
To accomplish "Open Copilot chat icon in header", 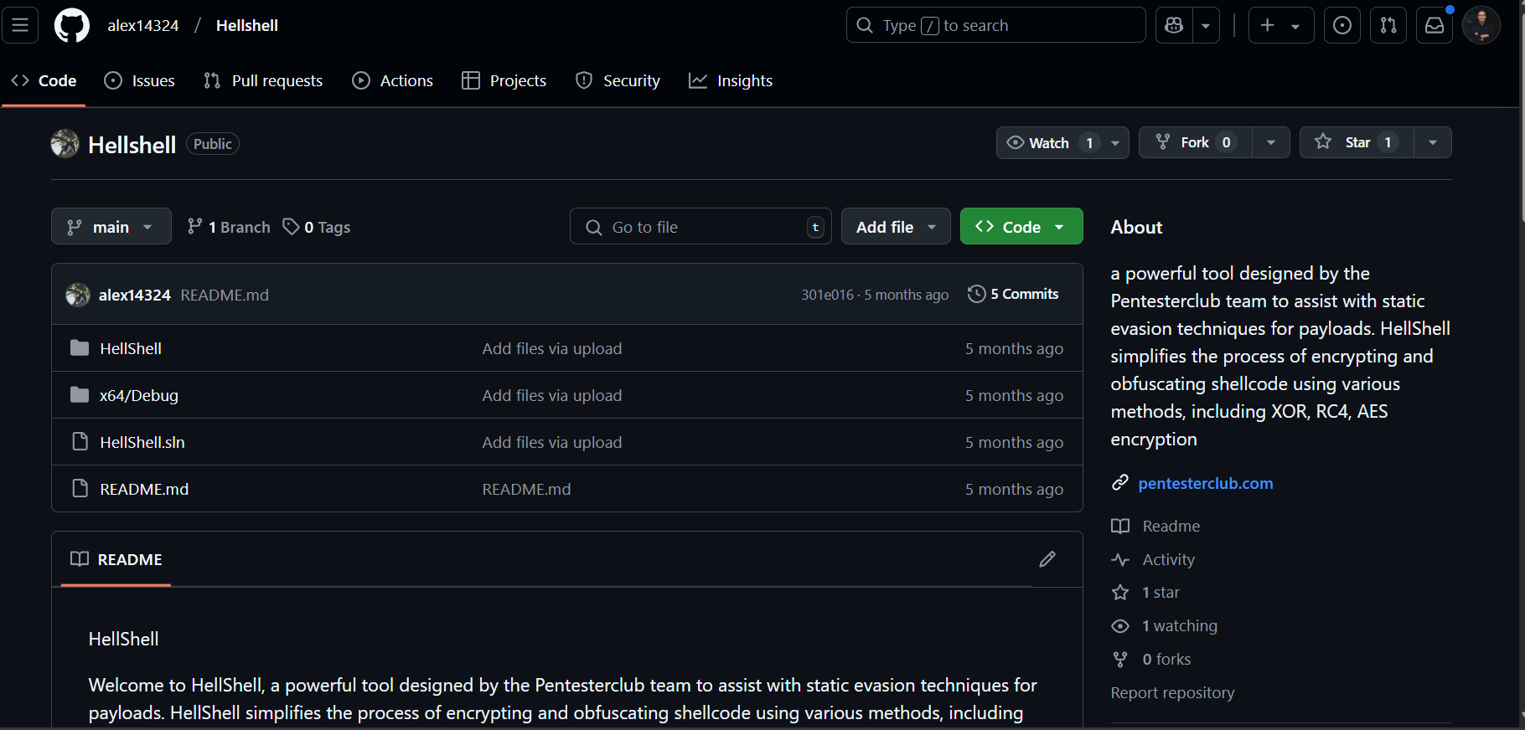I will click(1174, 25).
